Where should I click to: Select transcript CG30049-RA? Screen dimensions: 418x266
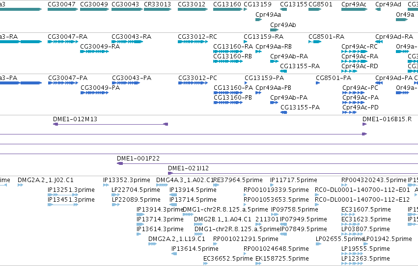[94, 52]
